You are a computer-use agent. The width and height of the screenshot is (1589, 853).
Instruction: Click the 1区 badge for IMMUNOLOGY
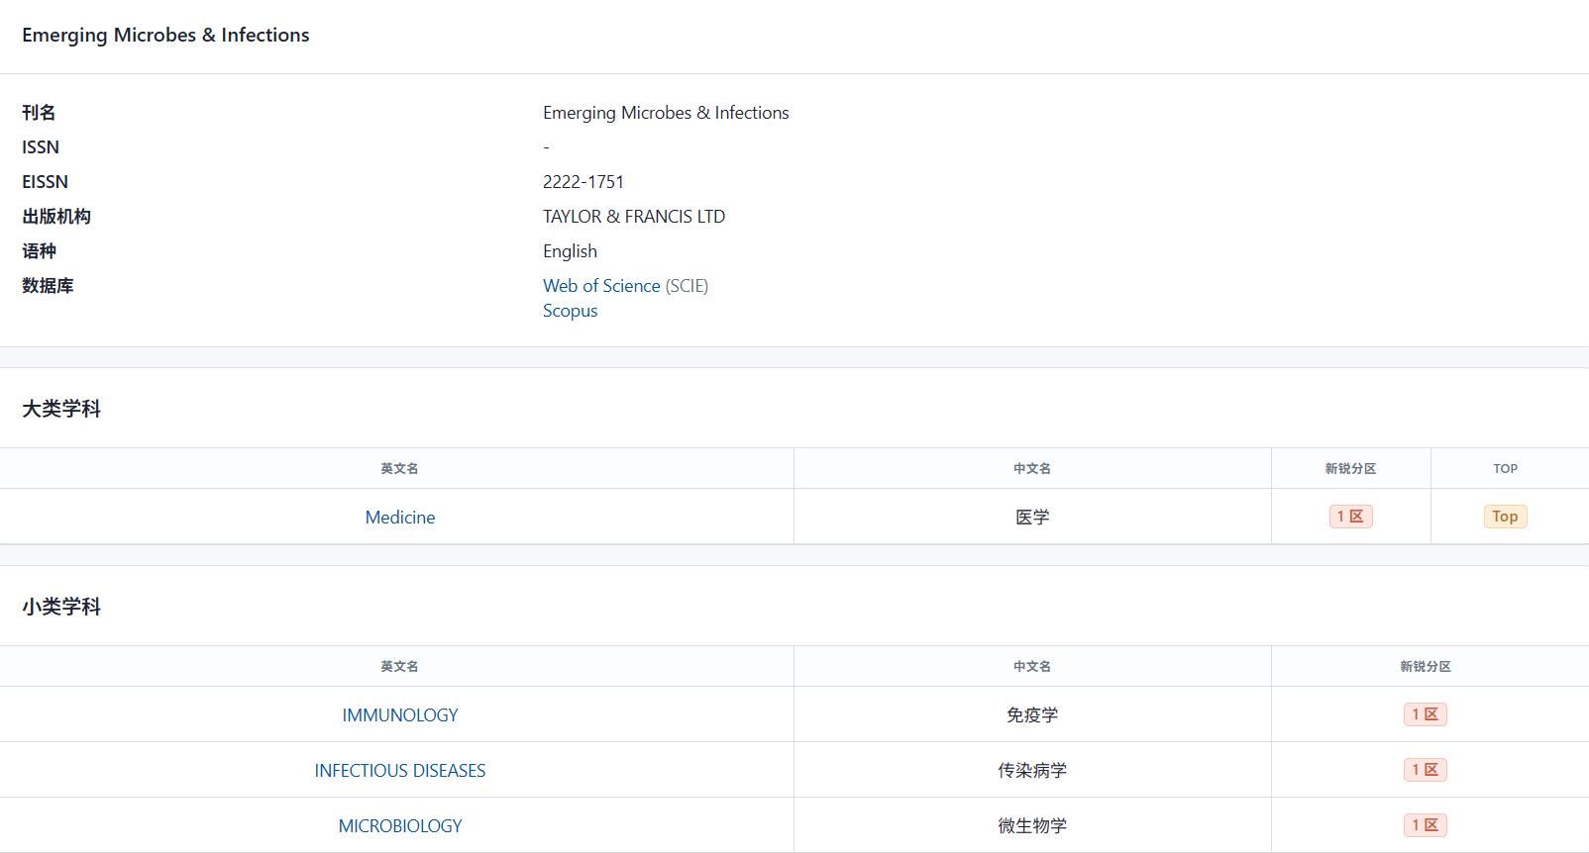click(1425, 714)
